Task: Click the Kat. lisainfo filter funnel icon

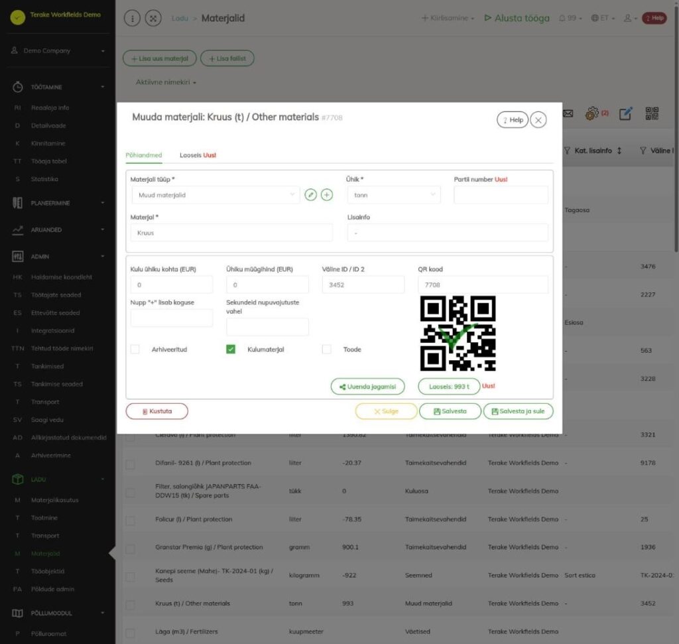Action: coord(567,151)
